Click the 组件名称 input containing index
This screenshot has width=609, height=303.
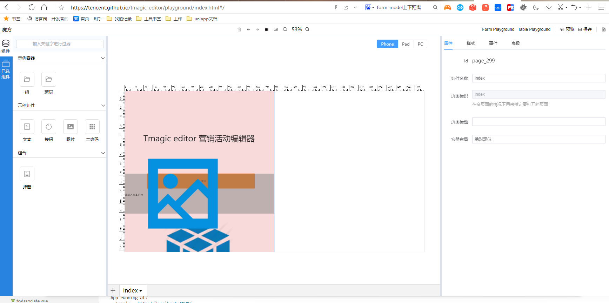538,78
